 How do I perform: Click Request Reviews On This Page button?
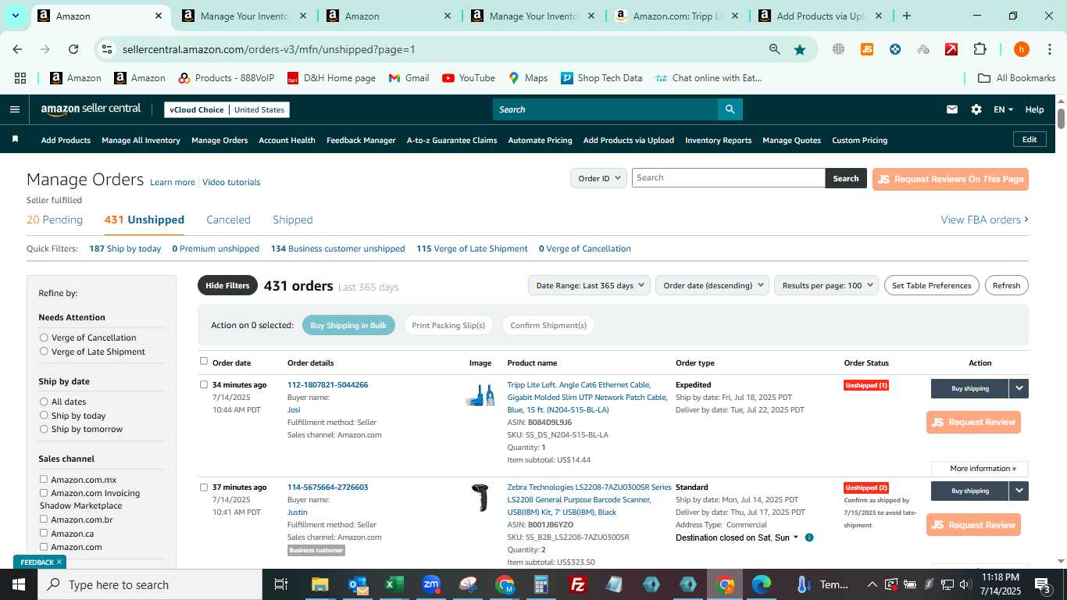pyautogui.click(x=950, y=179)
